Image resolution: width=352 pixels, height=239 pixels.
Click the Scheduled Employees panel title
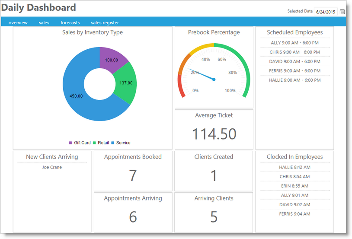295,32
